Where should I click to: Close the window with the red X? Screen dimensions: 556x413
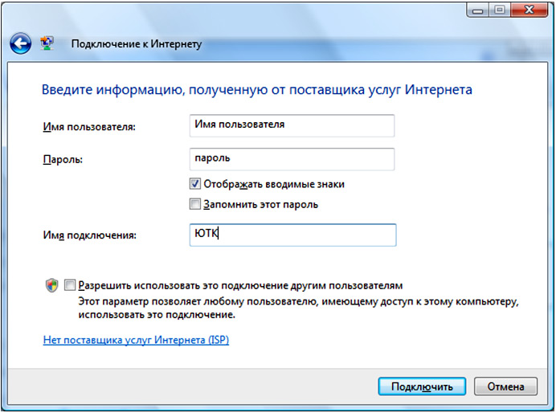(x=529, y=10)
